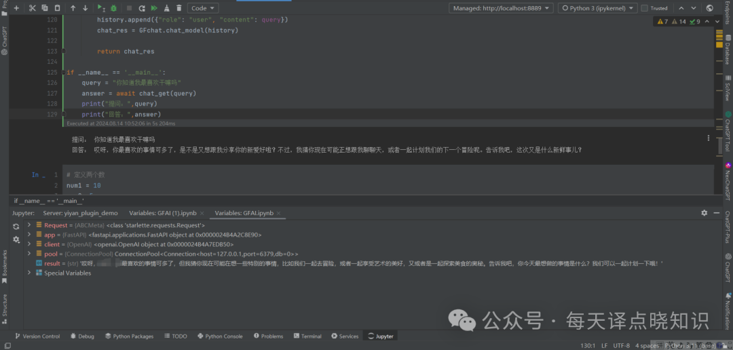Image resolution: width=733 pixels, height=350 pixels.
Task: Open the Python Console tool window
Action: coord(220,336)
